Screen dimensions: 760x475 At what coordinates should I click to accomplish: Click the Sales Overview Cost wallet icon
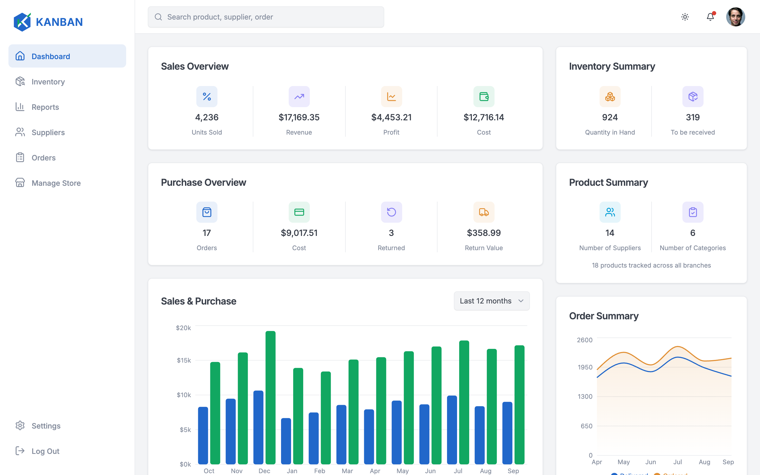point(484,96)
